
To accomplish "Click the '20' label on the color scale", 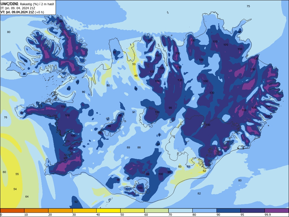I will 50,215.
